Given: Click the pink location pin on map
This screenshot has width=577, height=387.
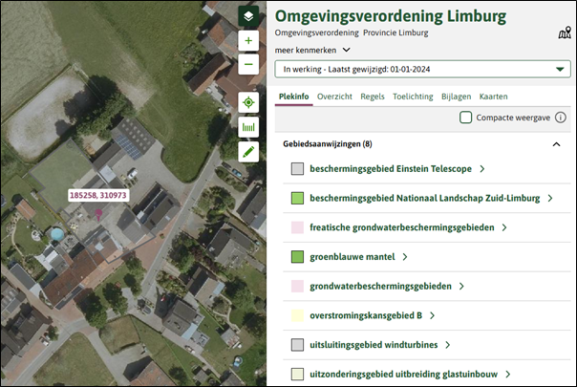Looking at the screenshot, I should pos(98,214).
